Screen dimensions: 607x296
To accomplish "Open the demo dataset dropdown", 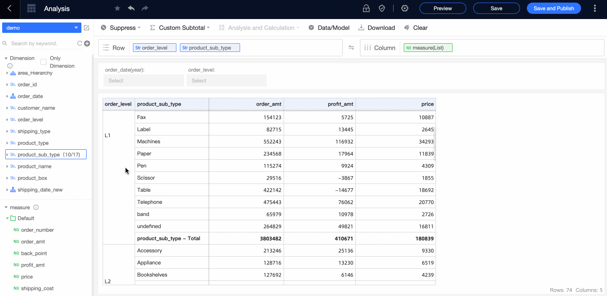I will pos(42,28).
